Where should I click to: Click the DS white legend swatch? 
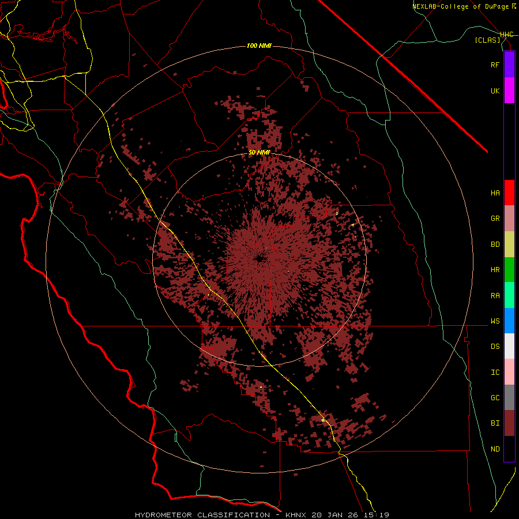pyautogui.click(x=509, y=346)
